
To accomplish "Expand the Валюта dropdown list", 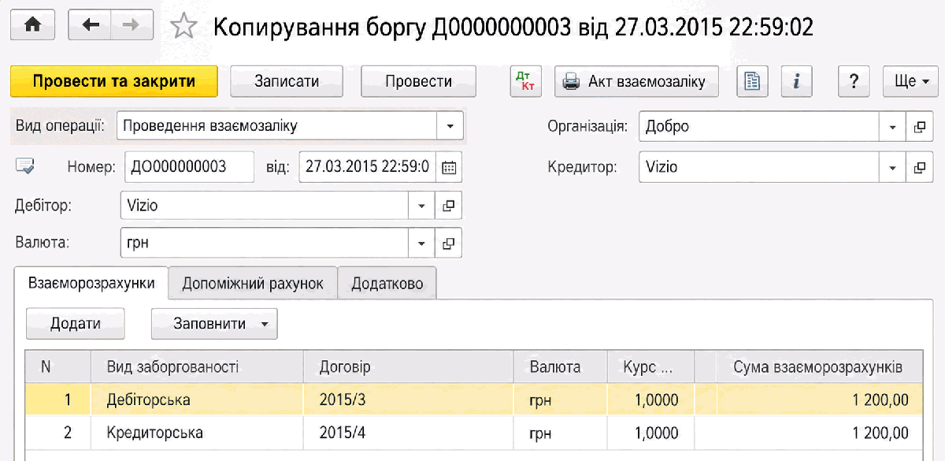I will [421, 244].
